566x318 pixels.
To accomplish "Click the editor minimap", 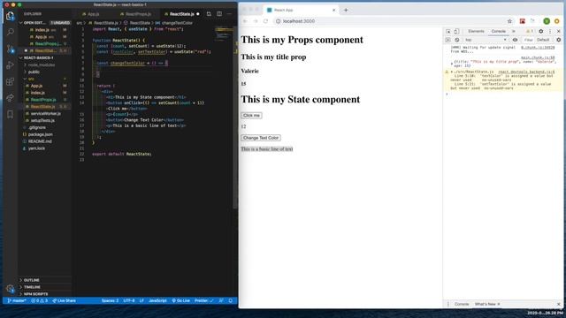I will [225, 34].
